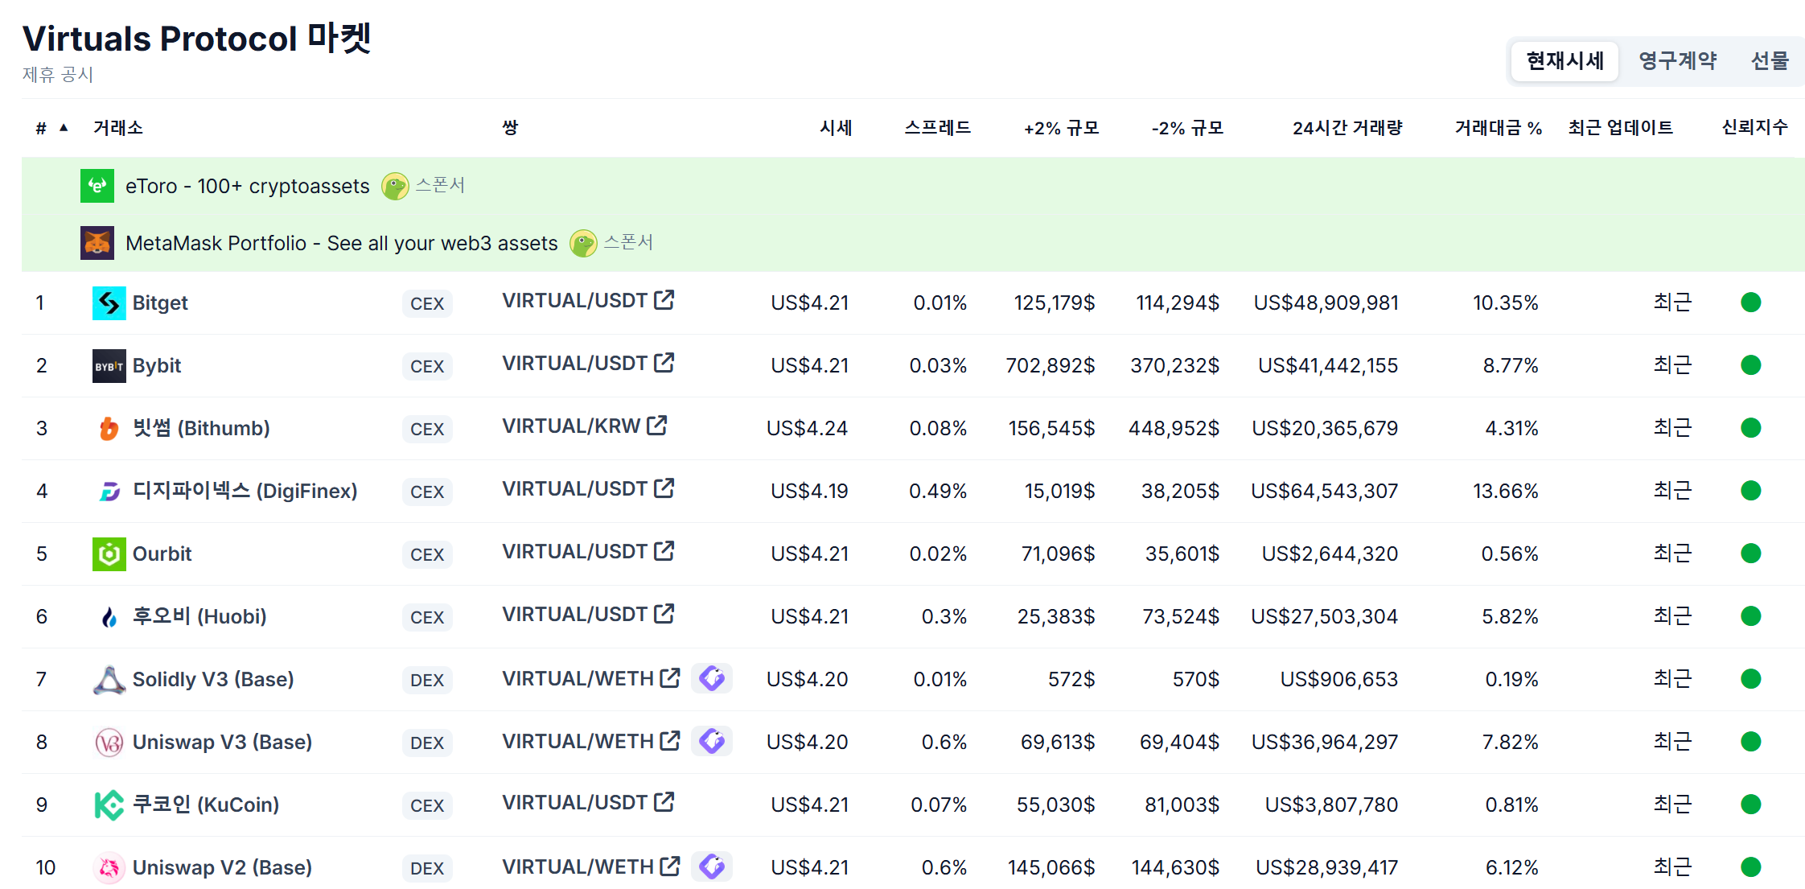Click purple badge icon in Uniswap V2 row
The image size is (1805, 889).
pyautogui.click(x=711, y=866)
